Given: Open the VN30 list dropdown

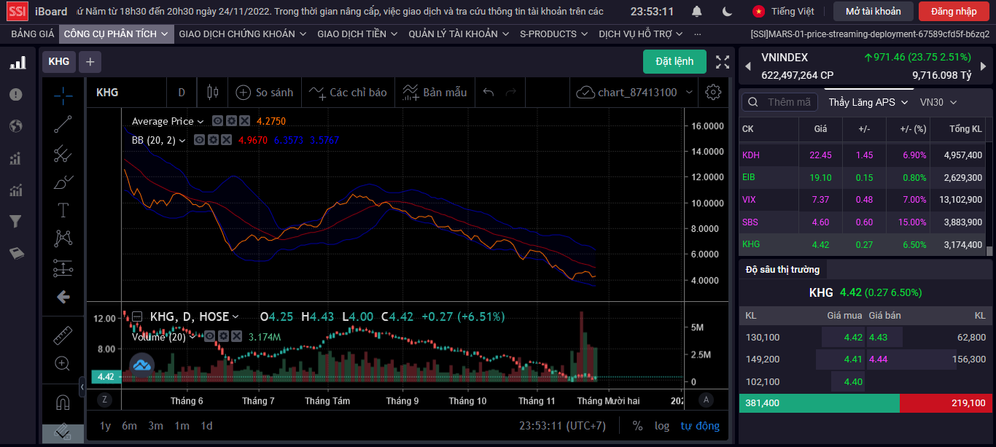Looking at the screenshot, I should pos(938,102).
